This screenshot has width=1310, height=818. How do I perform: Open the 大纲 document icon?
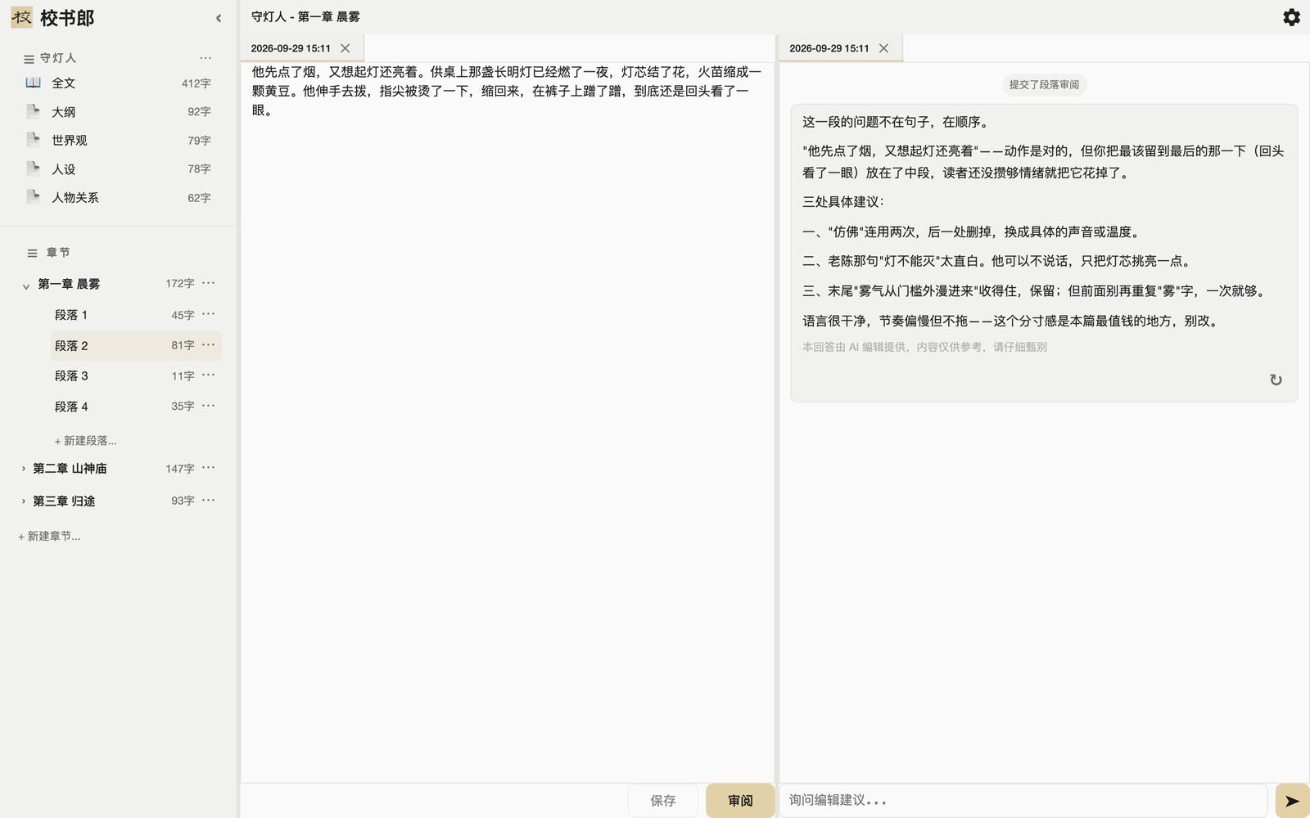33,111
